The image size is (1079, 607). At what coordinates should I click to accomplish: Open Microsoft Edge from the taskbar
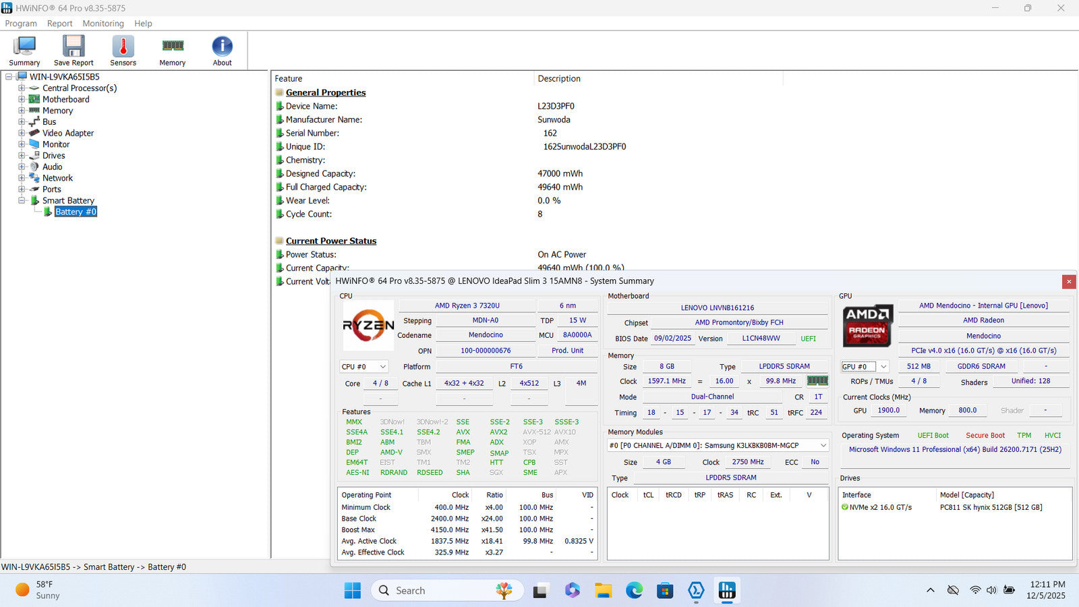pos(634,591)
